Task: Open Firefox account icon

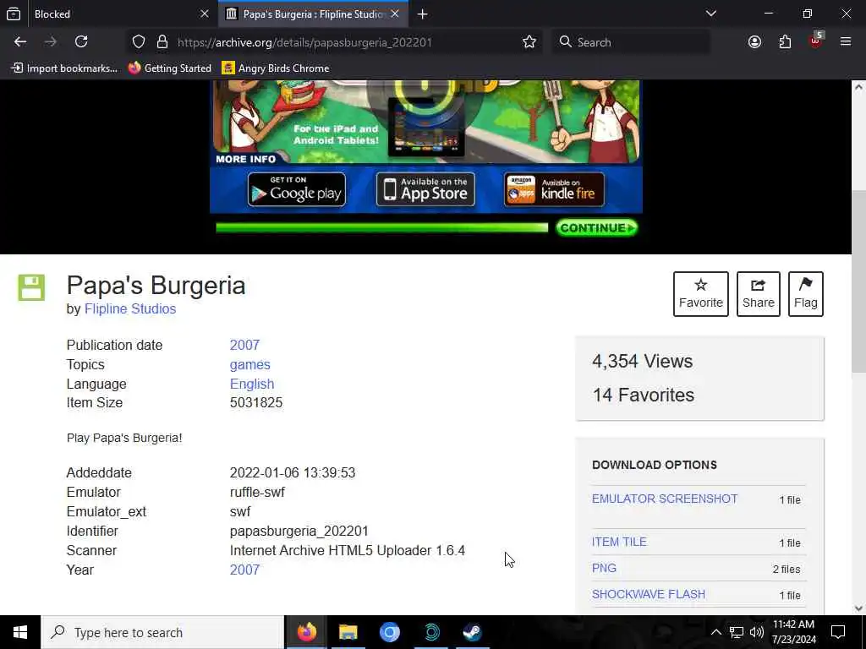Action: (x=754, y=42)
